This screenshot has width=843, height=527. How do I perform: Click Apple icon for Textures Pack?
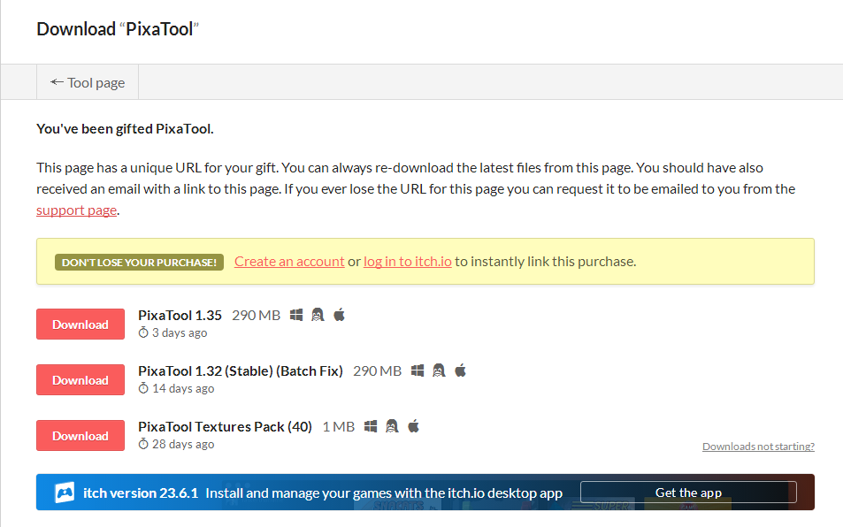[x=413, y=426]
